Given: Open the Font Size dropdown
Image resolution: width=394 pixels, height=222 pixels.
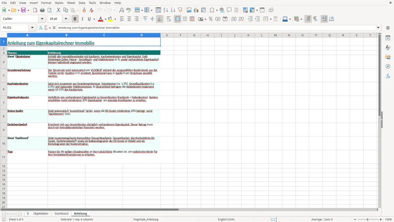Looking at the screenshot, I should click(x=66, y=19).
